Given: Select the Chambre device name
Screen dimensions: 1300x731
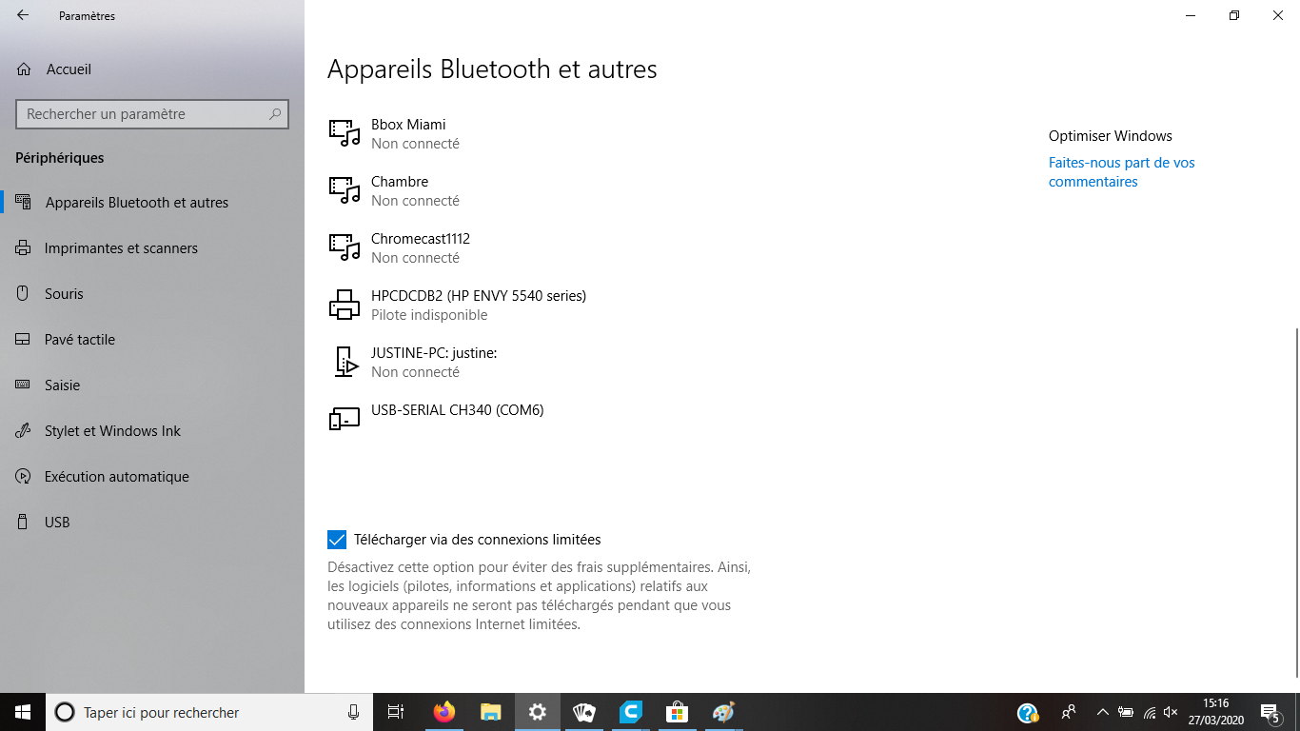Looking at the screenshot, I should pyautogui.click(x=400, y=182).
